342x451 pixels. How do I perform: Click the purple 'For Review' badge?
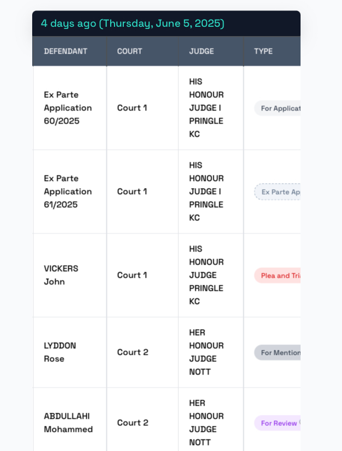click(278, 423)
